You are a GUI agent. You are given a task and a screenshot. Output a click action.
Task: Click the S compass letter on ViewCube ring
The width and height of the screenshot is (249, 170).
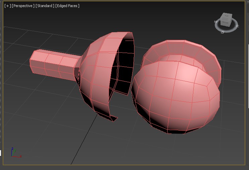point(222,32)
